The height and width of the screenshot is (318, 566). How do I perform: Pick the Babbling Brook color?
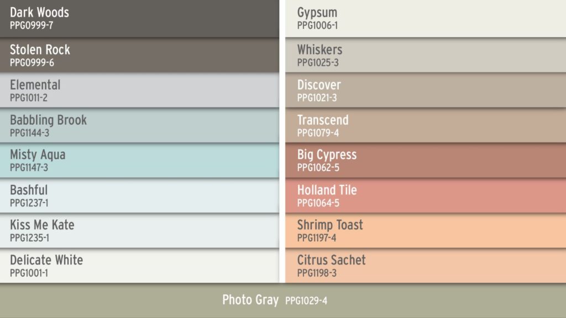click(139, 125)
